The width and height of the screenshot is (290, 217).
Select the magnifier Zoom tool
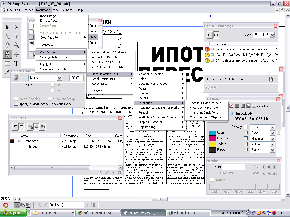click(x=16, y=45)
